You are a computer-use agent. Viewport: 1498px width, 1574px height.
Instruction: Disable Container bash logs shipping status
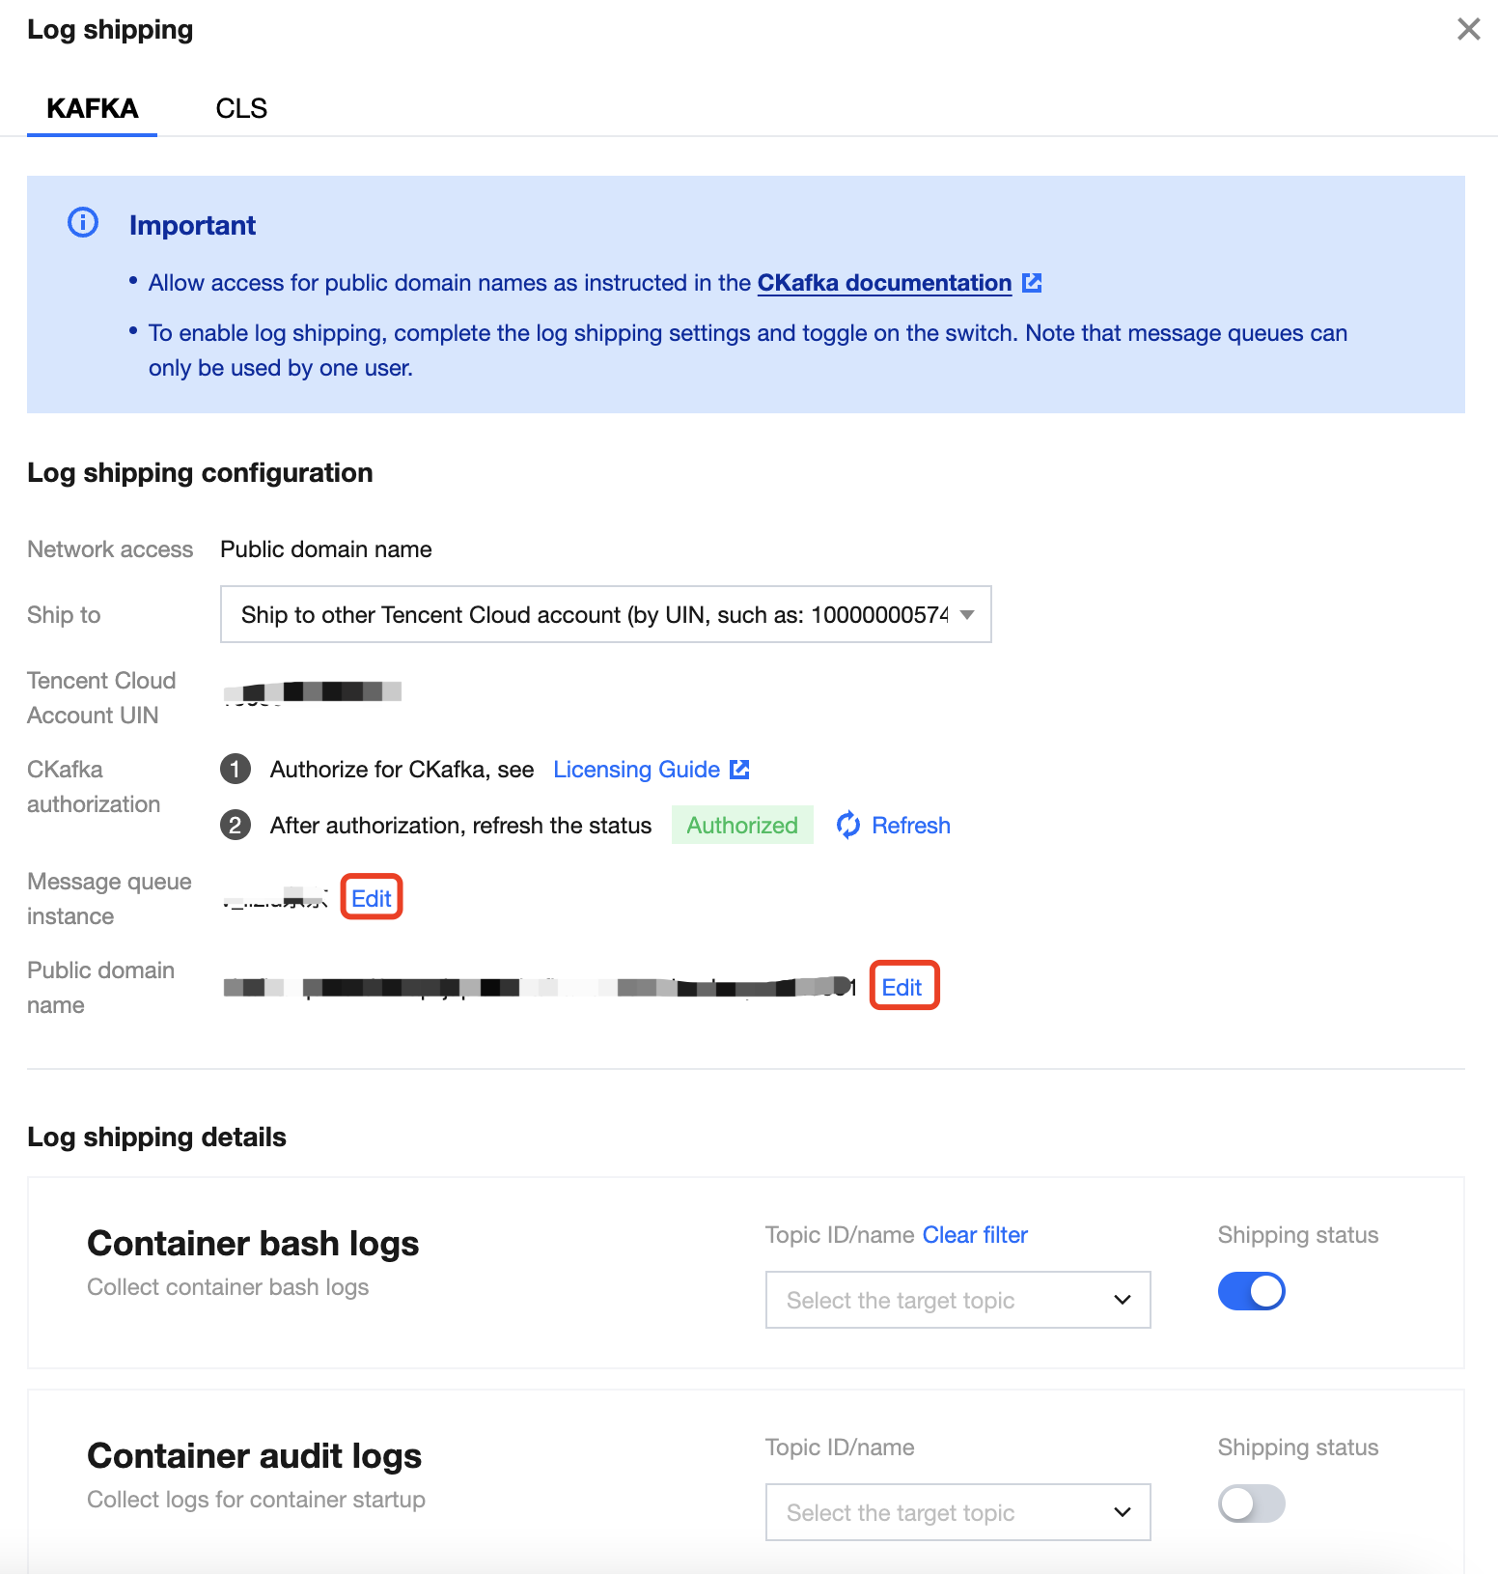click(x=1251, y=1291)
